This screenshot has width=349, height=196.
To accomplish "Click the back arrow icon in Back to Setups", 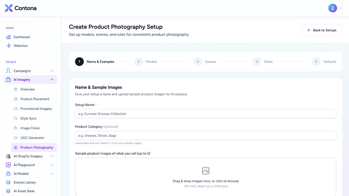I will coord(309,30).
